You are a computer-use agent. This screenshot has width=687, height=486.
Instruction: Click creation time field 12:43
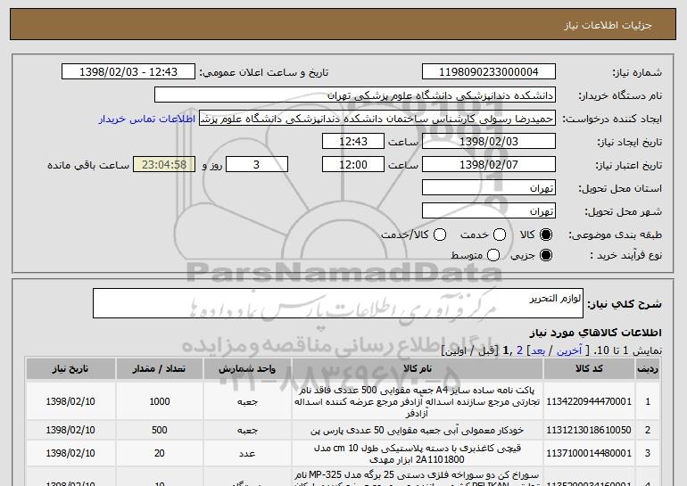tap(353, 142)
